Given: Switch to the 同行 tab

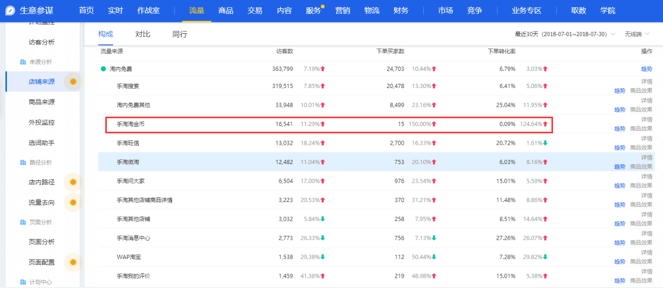Looking at the screenshot, I should coord(180,34).
